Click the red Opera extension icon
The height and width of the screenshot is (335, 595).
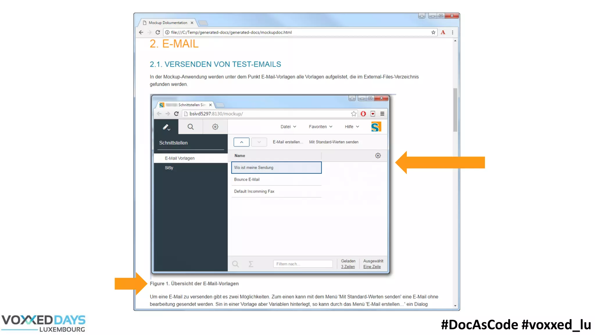(363, 114)
